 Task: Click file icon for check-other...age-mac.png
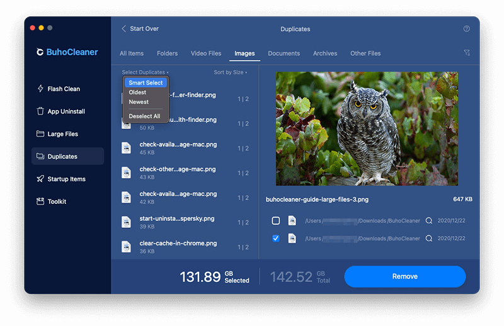(126, 173)
